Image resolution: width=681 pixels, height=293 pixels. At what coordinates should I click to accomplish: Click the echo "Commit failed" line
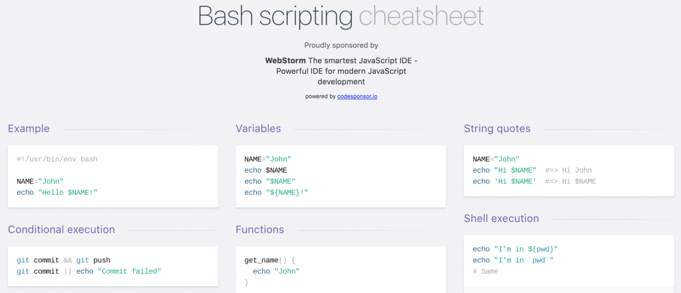[89, 271]
